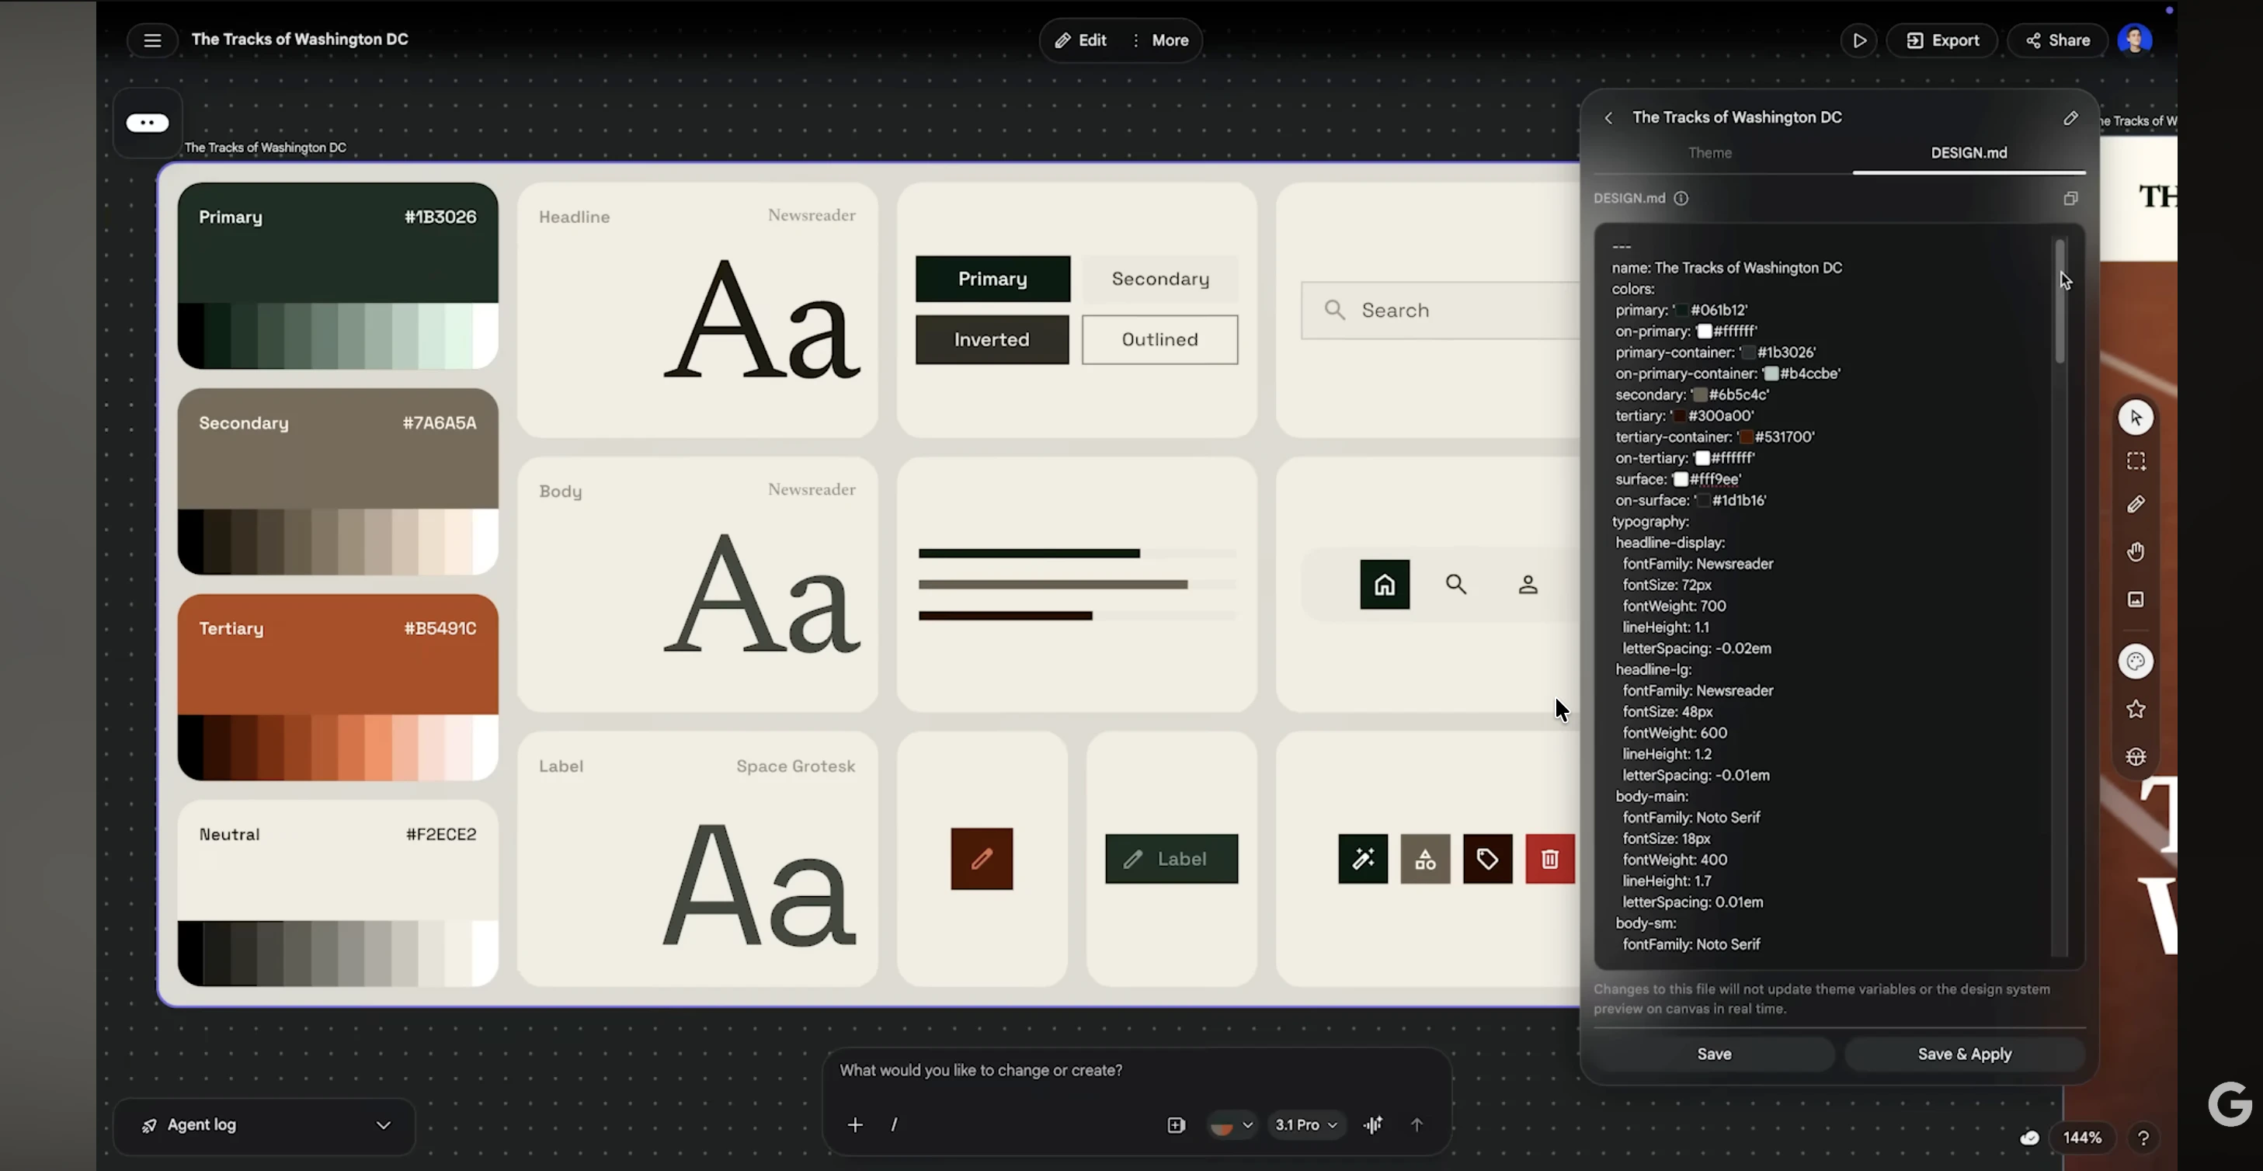This screenshot has height=1171, width=2263.
Task: Click the voice input waveform icon
Action: tap(1373, 1125)
